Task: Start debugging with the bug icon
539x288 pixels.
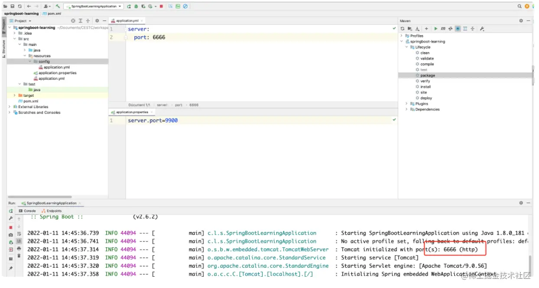Action: pyautogui.click(x=136, y=7)
